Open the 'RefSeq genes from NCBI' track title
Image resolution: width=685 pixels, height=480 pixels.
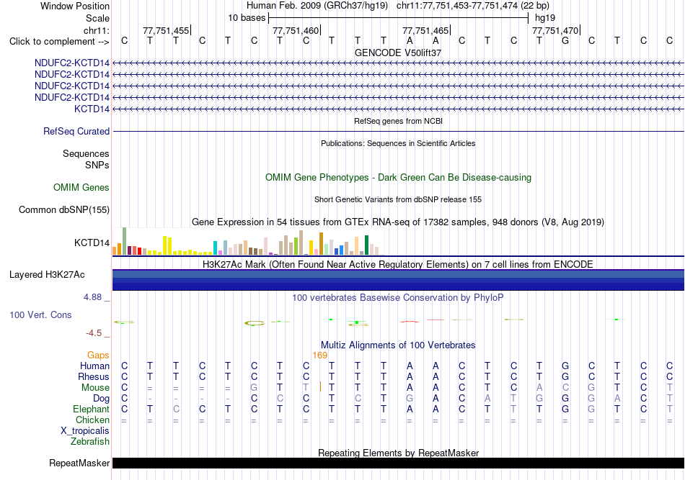(398, 121)
